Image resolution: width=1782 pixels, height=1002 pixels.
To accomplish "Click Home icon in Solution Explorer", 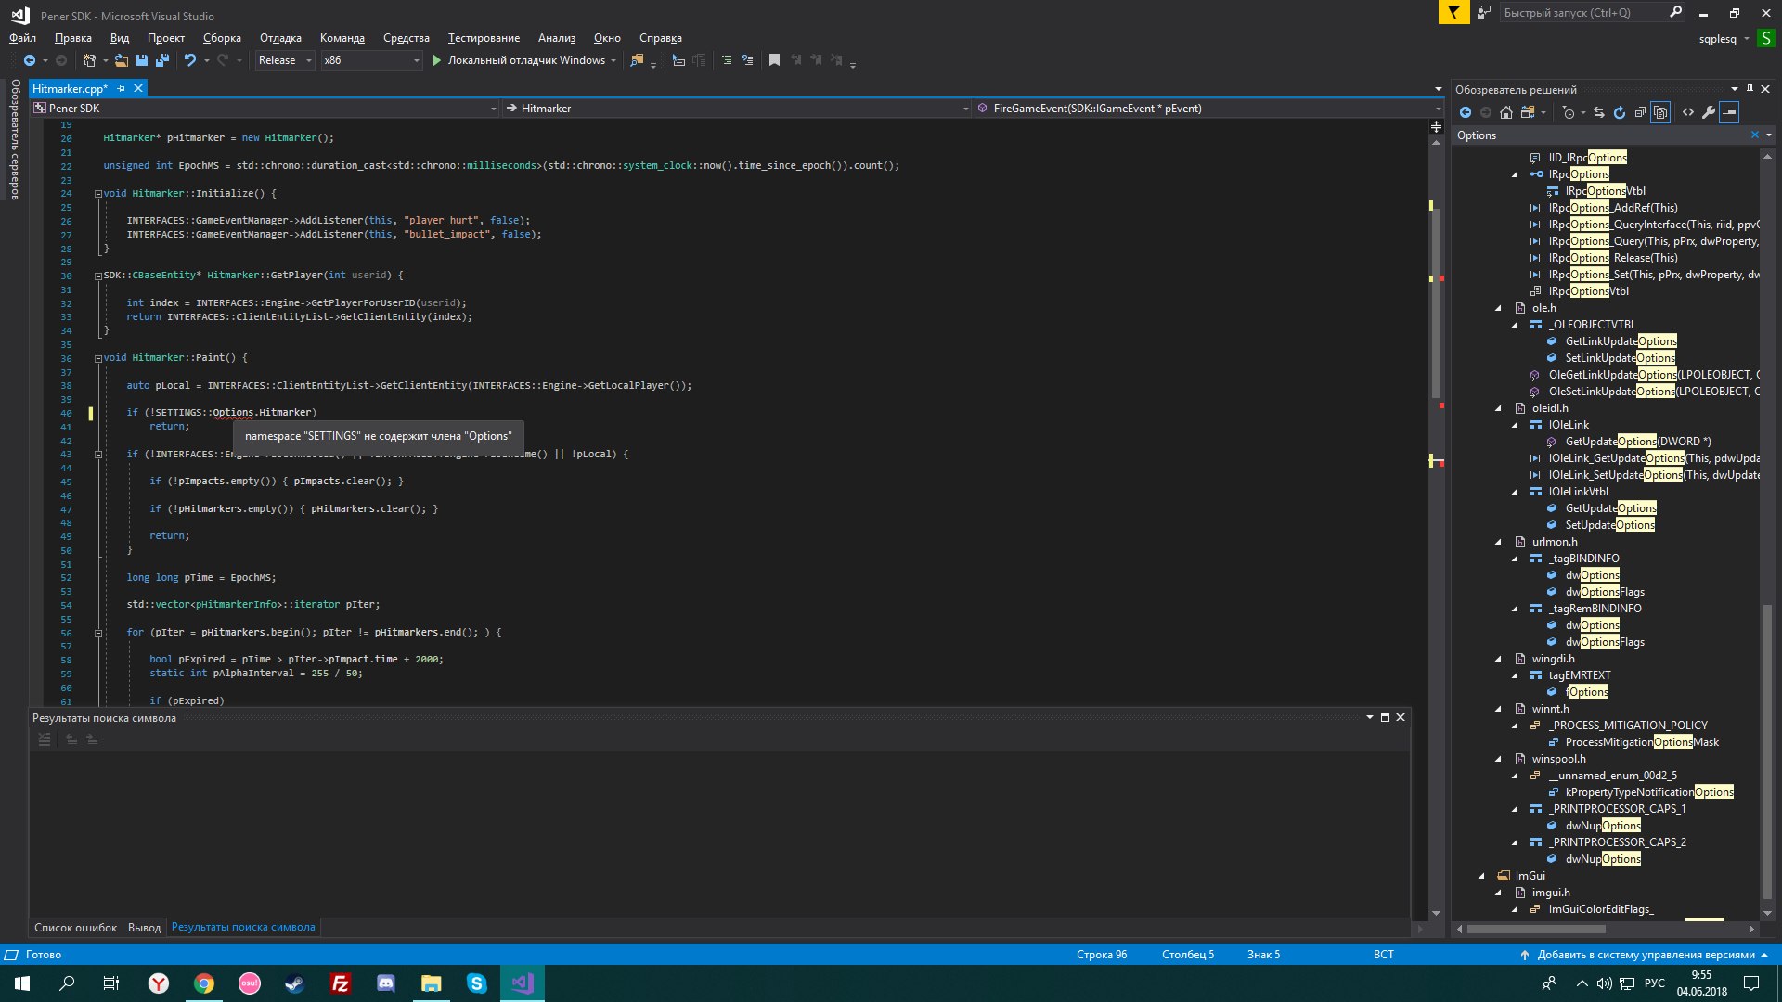I will click(1505, 112).
